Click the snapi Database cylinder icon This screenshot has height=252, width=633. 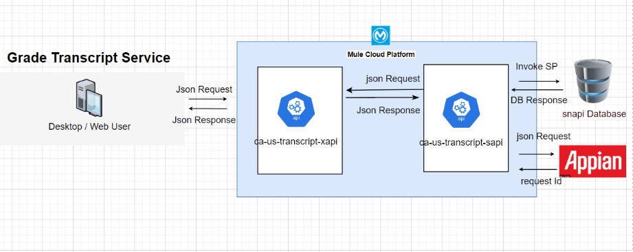[x=593, y=81]
